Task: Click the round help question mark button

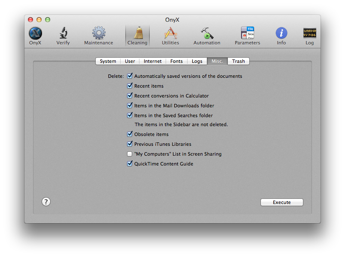Action: [x=46, y=202]
